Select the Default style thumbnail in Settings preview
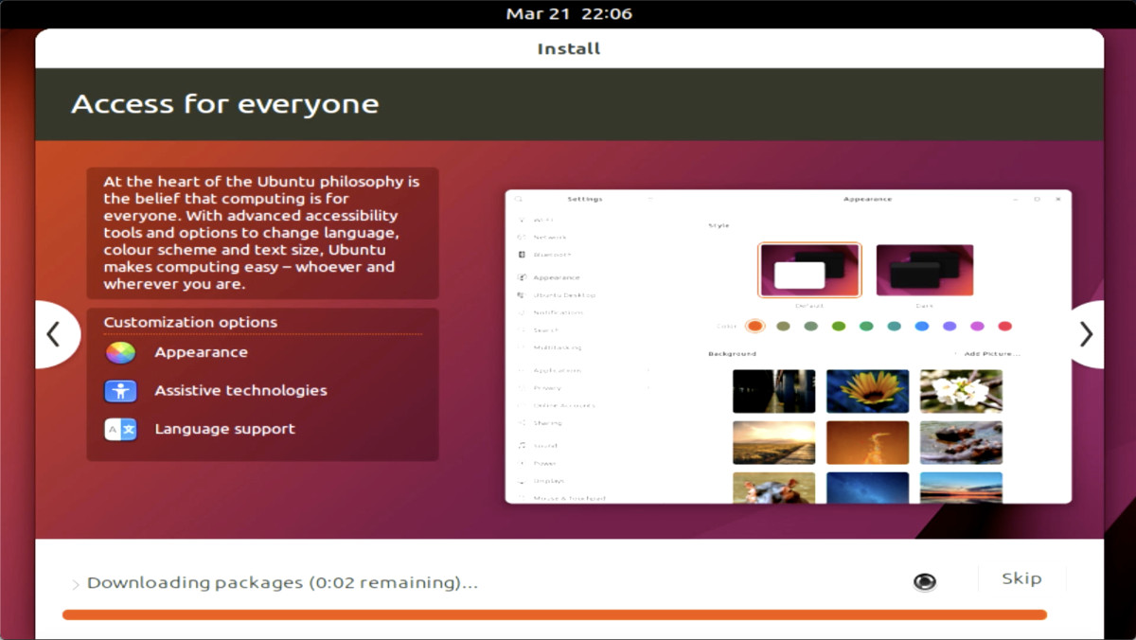Image resolution: width=1136 pixels, height=640 pixels. [809, 270]
